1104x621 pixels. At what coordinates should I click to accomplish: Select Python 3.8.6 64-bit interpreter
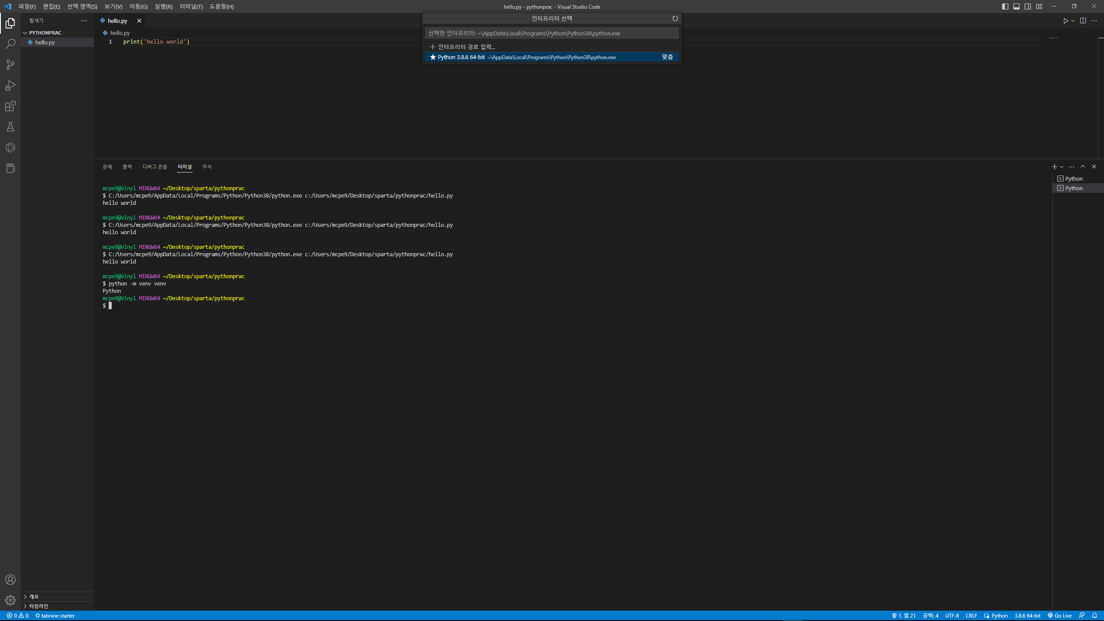(552, 57)
